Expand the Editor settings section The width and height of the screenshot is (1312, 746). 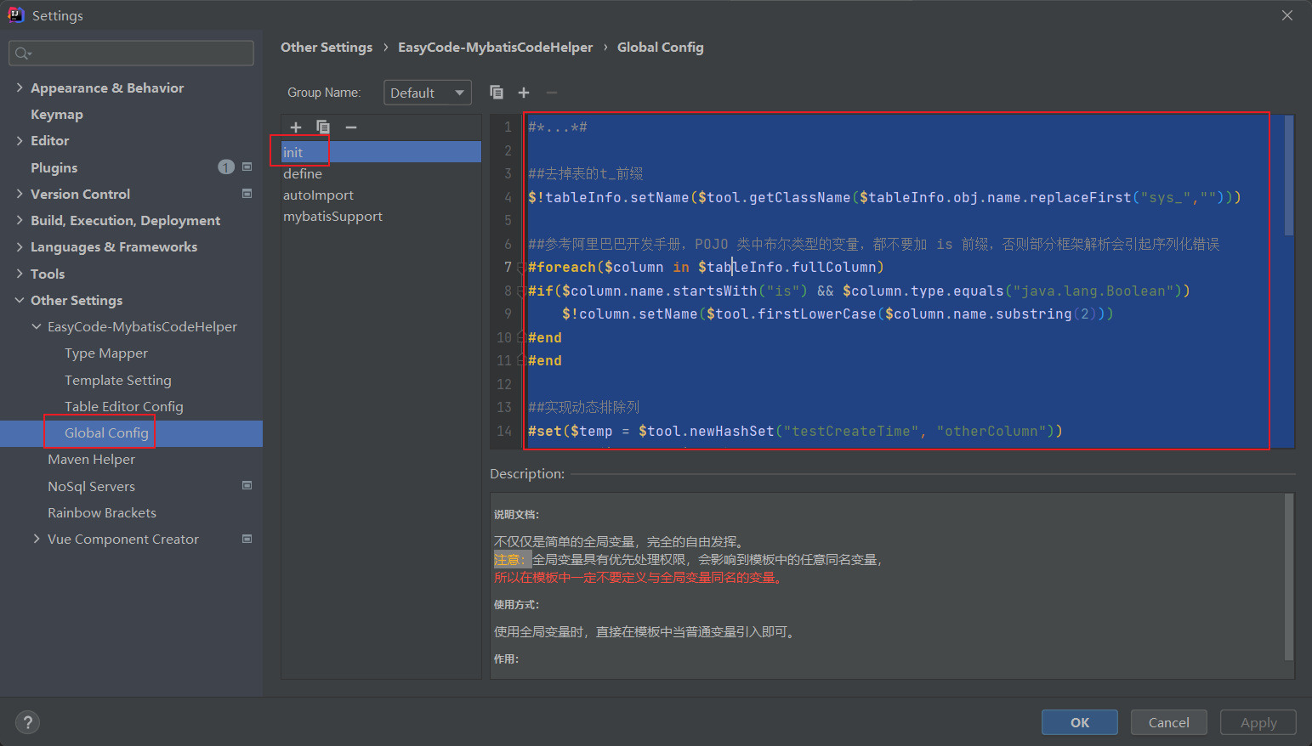click(x=20, y=140)
